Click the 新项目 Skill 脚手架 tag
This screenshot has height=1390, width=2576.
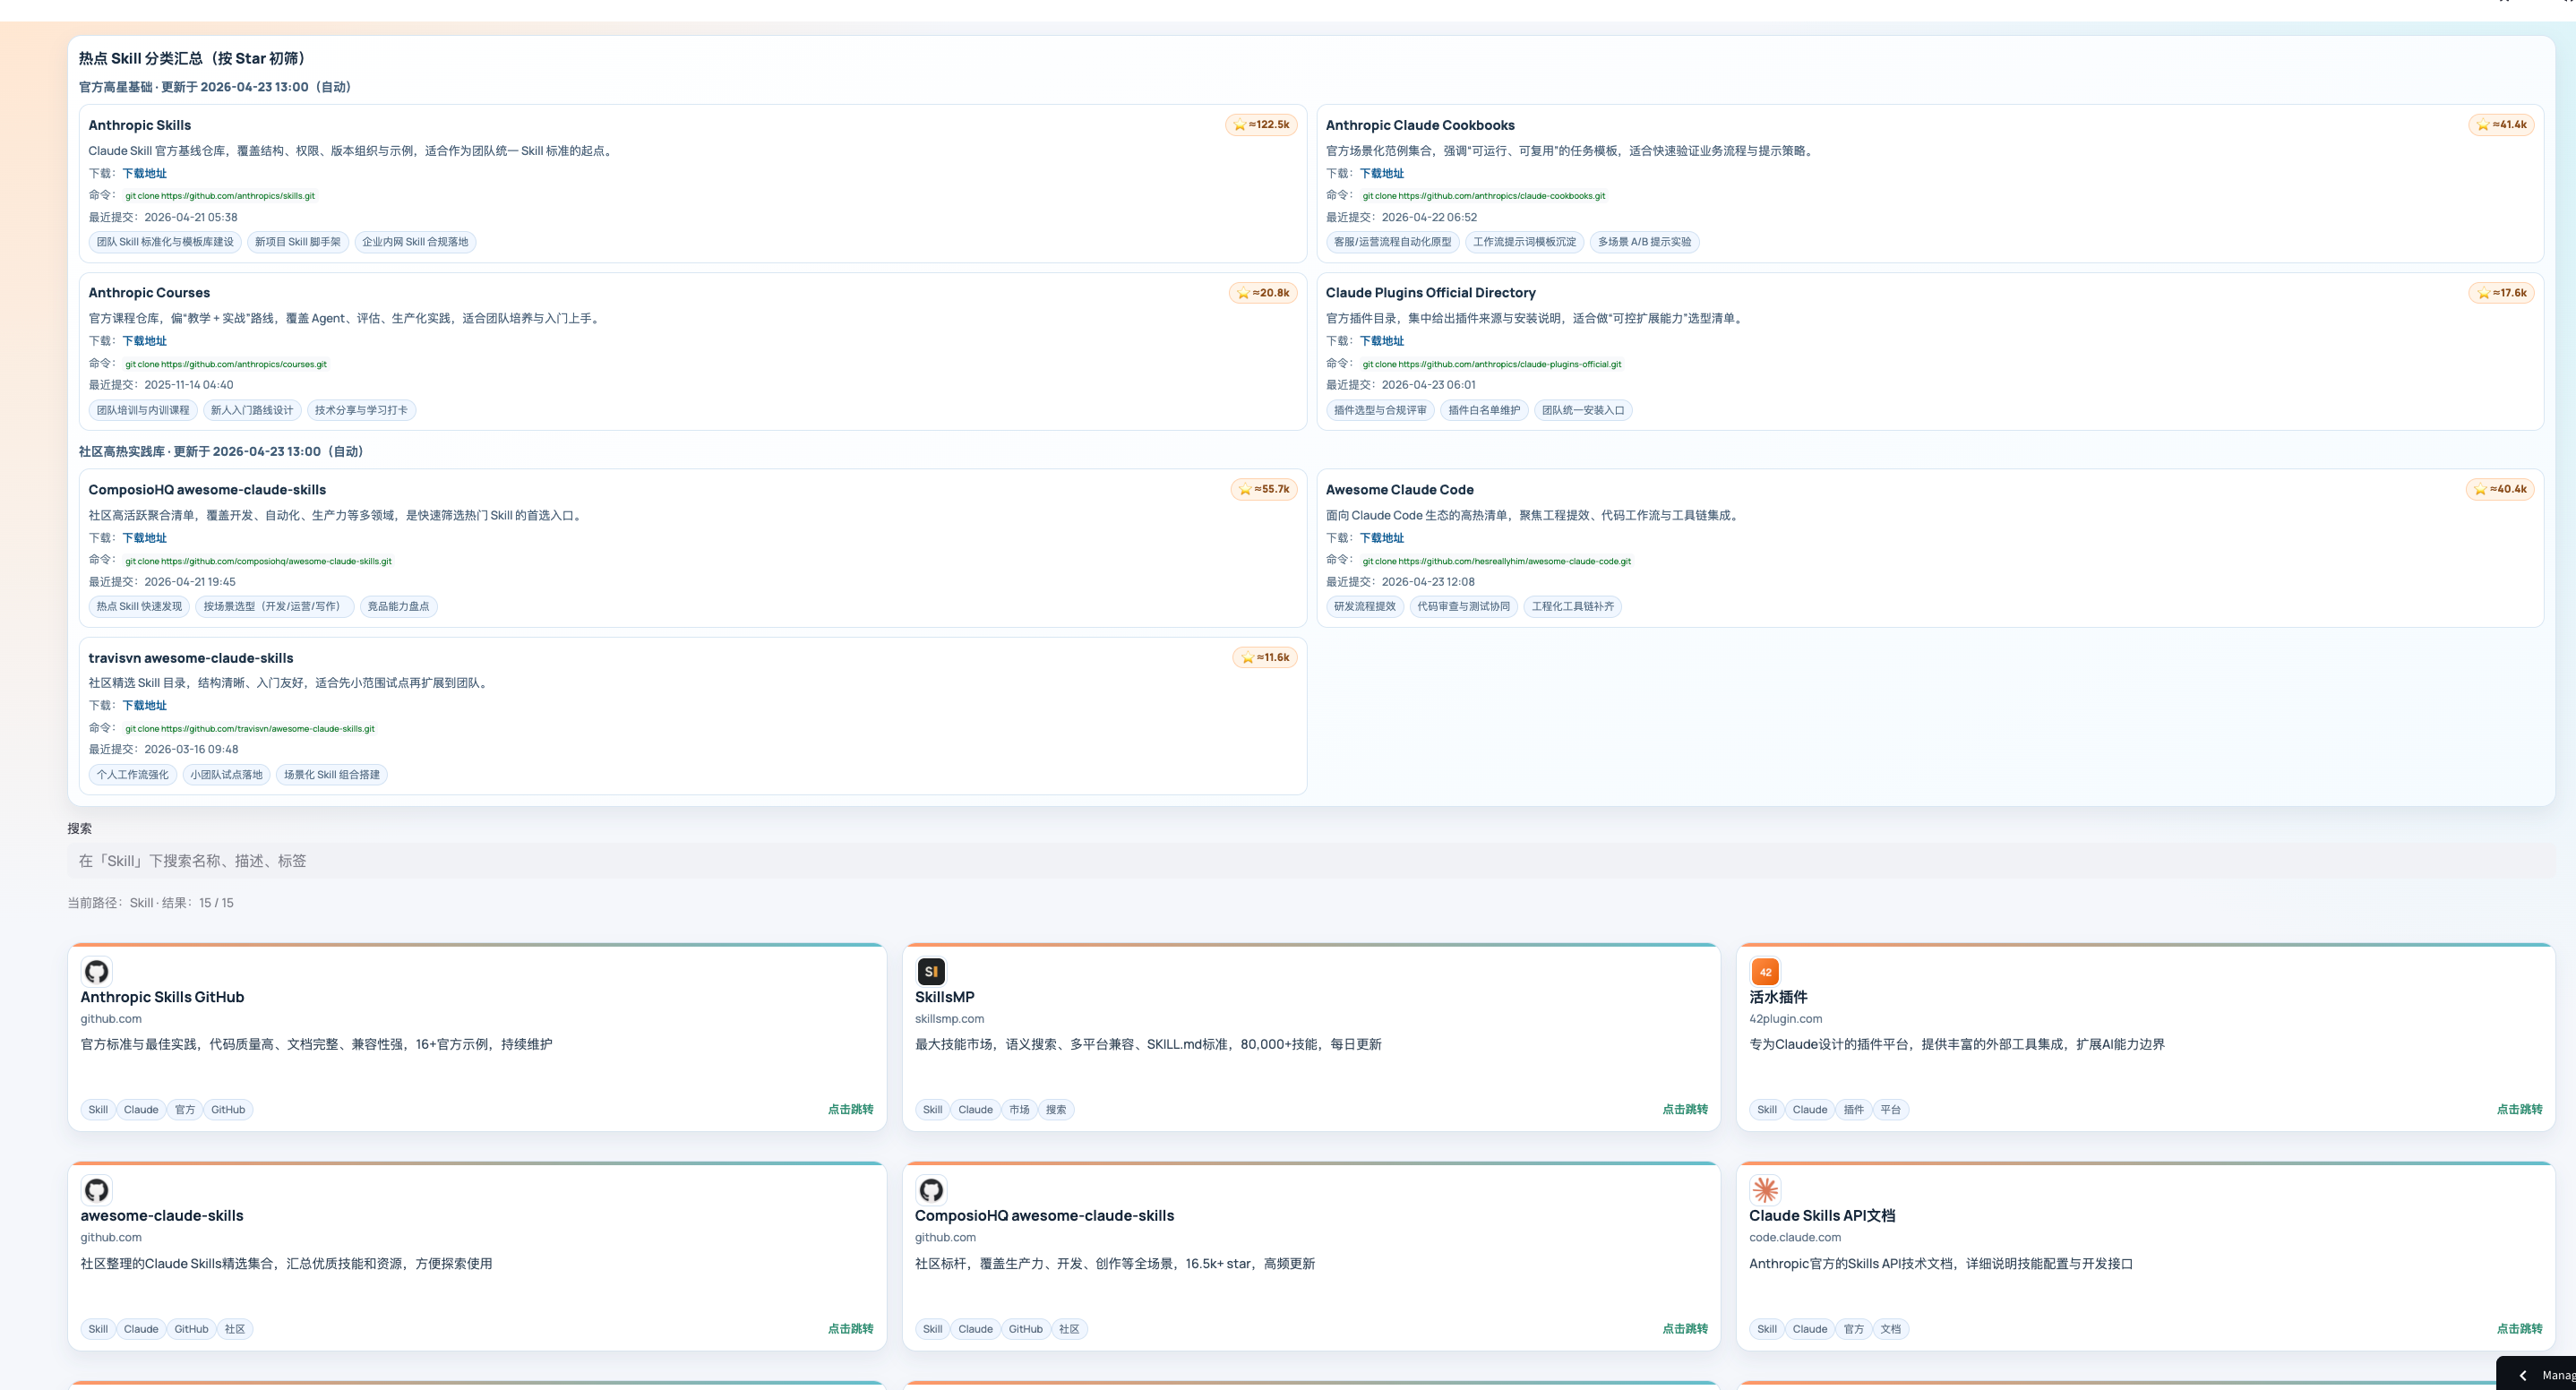pos(298,242)
